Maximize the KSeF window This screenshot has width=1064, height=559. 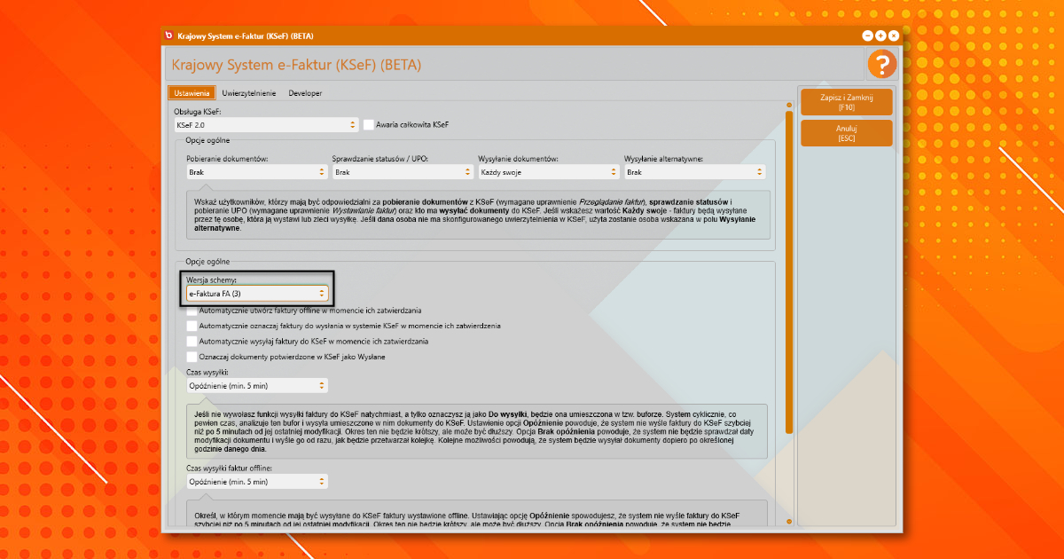click(x=880, y=35)
